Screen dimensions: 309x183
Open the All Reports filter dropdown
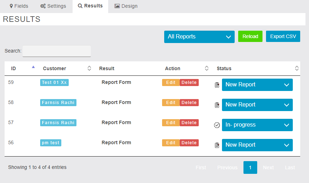(x=199, y=37)
